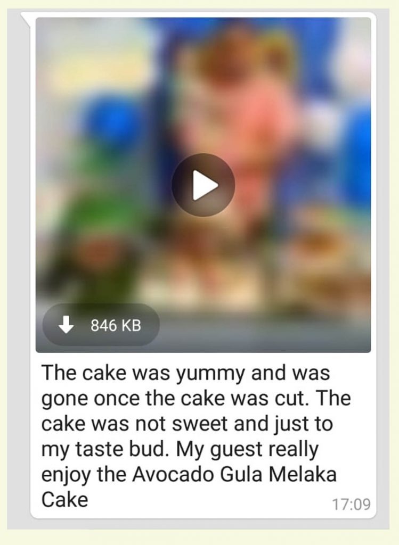This screenshot has width=399, height=545.
Task: Click the line "my taste bud. My guest really"
Action: click(x=180, y=450)
